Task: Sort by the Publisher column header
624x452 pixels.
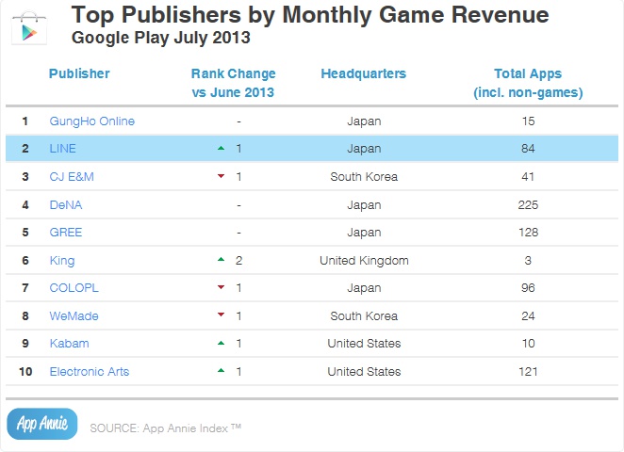Action: pyautogui.click(x=79, y=73)
